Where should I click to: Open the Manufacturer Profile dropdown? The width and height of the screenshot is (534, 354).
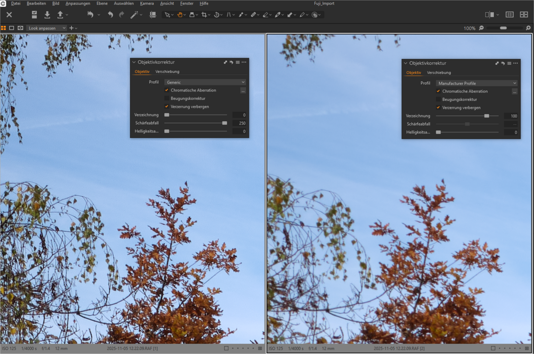476,83
